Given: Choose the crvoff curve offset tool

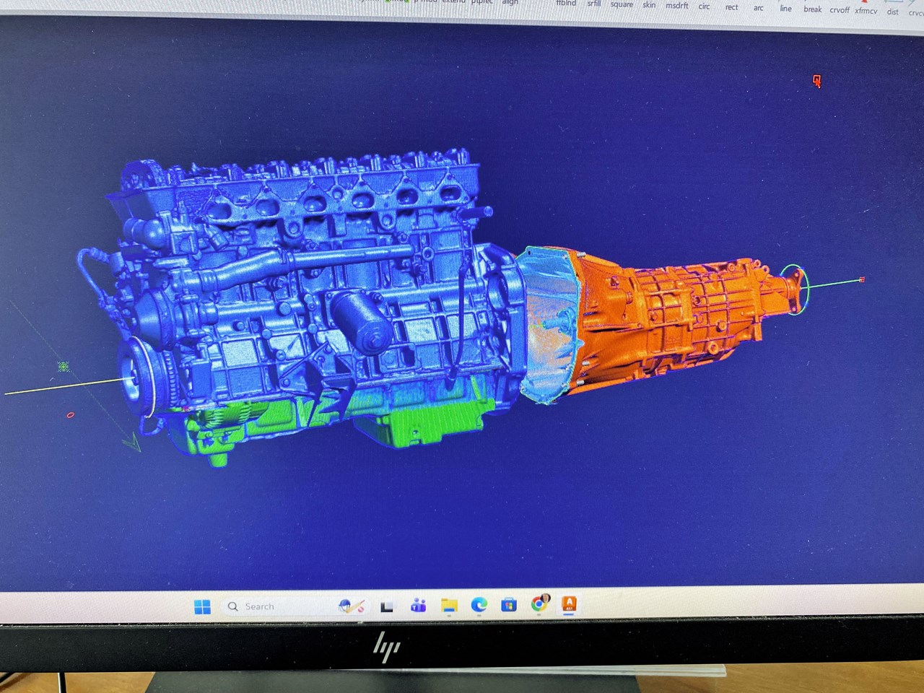Looking at the screenshot, I should pyautogui.click(x=839, y=10).
